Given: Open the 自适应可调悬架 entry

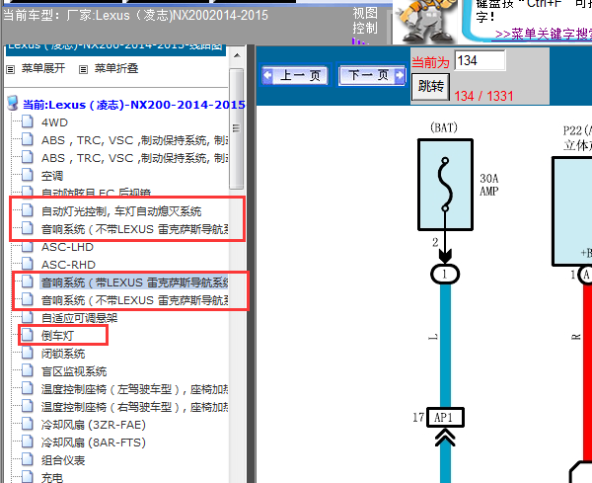Looking at the screenshot, I should click(x=79, y=318).
